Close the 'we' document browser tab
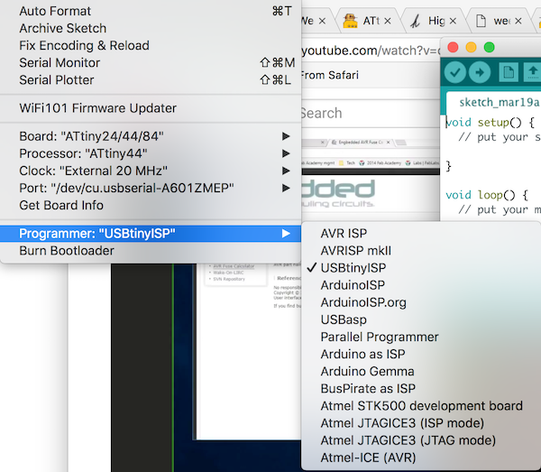The image size is (541, 472). point(518,21)
